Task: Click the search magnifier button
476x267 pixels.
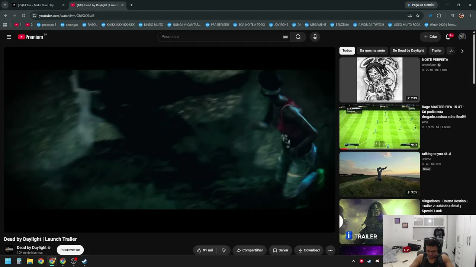Action: [x=298, y=37]
